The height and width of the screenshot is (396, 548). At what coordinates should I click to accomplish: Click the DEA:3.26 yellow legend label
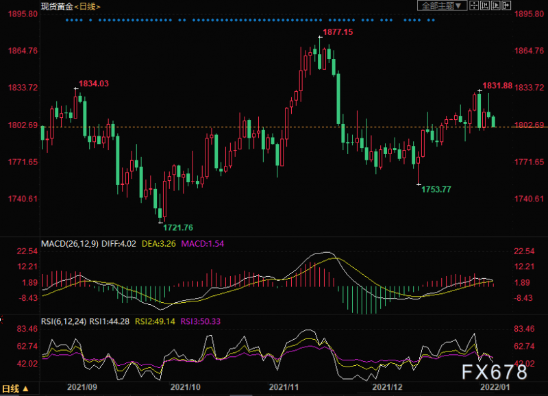pyautogui.click(x=159, y=244)
